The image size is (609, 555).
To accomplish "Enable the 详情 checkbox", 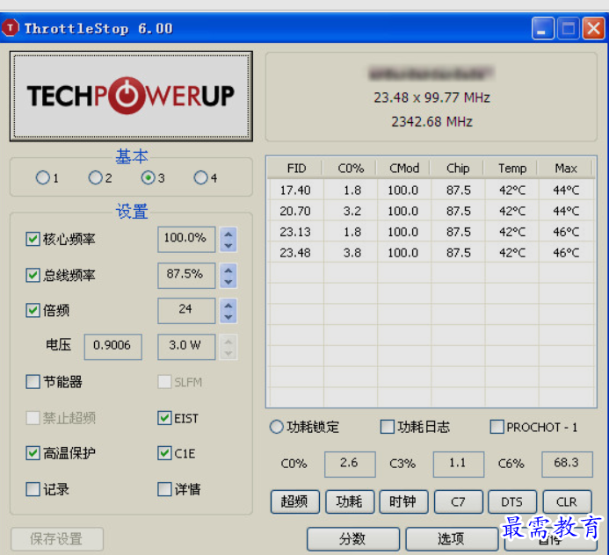I will click(x=164, y=489).
